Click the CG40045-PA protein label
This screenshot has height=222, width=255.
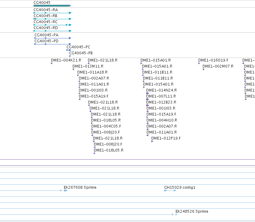click(x=46, y=35)
